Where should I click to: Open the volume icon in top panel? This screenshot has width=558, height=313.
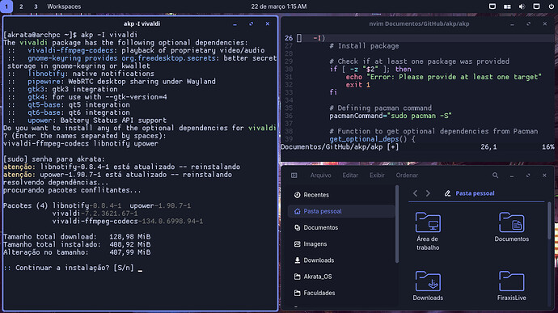[522, 6]
